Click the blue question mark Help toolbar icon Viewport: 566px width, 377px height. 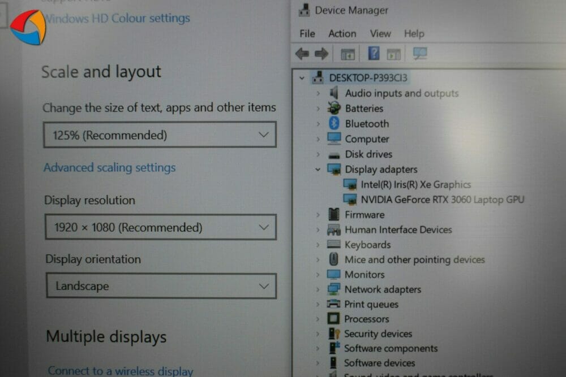click(374, 53)
